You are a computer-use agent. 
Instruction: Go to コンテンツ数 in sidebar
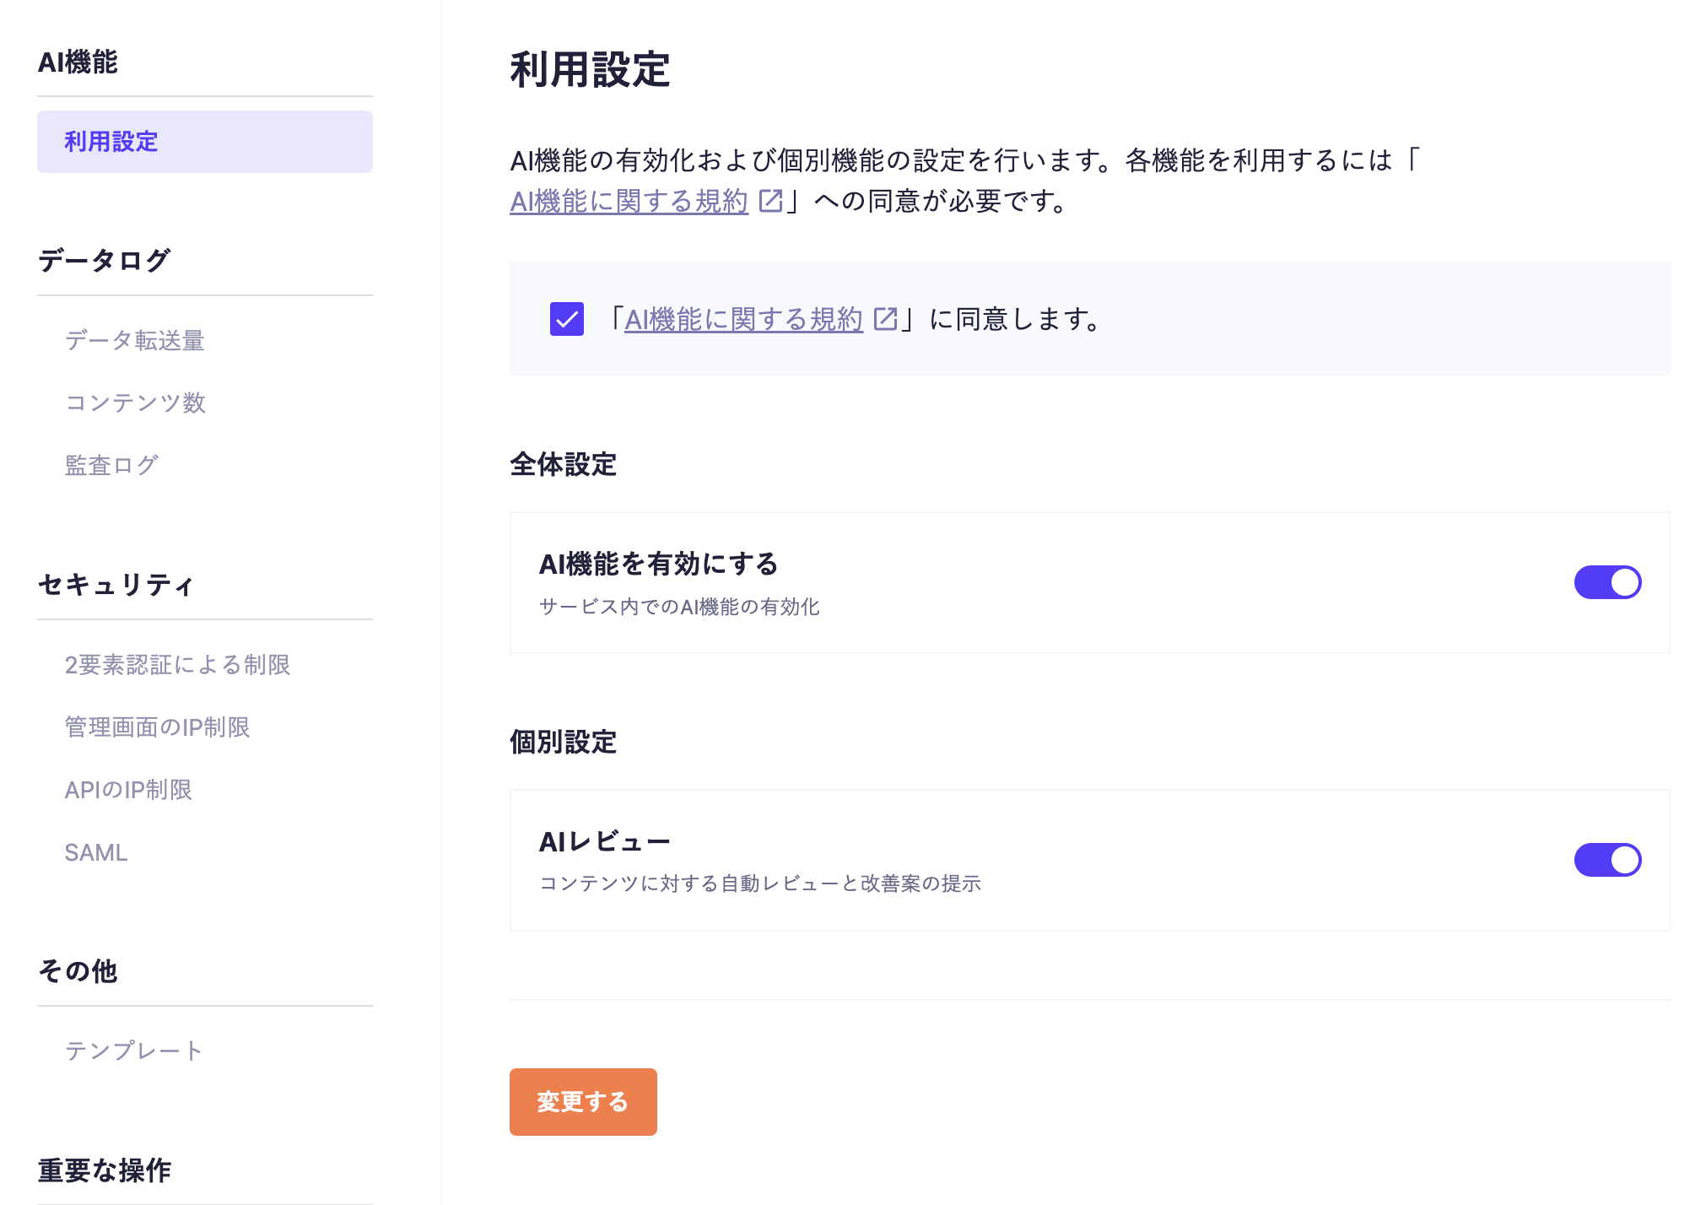point(135,403)
